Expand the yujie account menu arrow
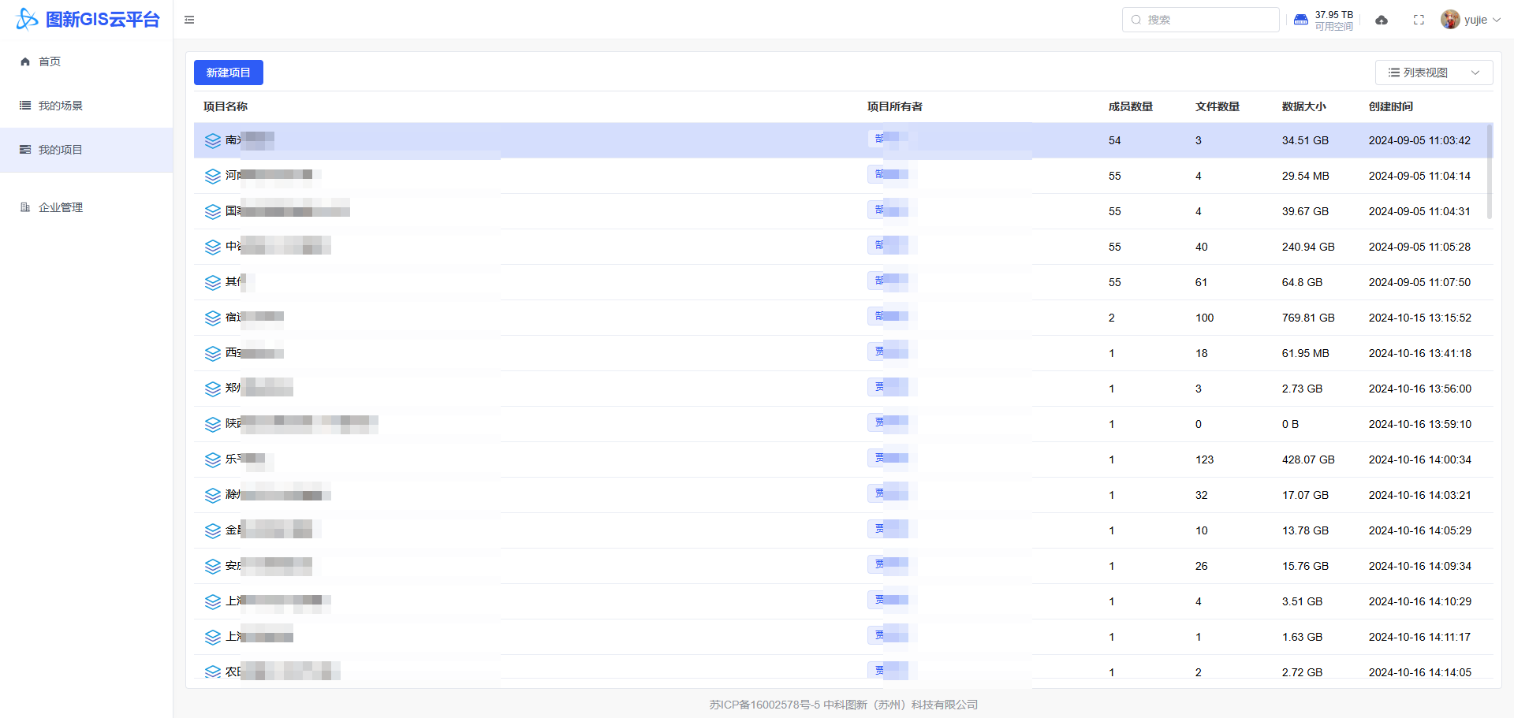Viewport: 1514px width, 718px height. (1497, 20)
